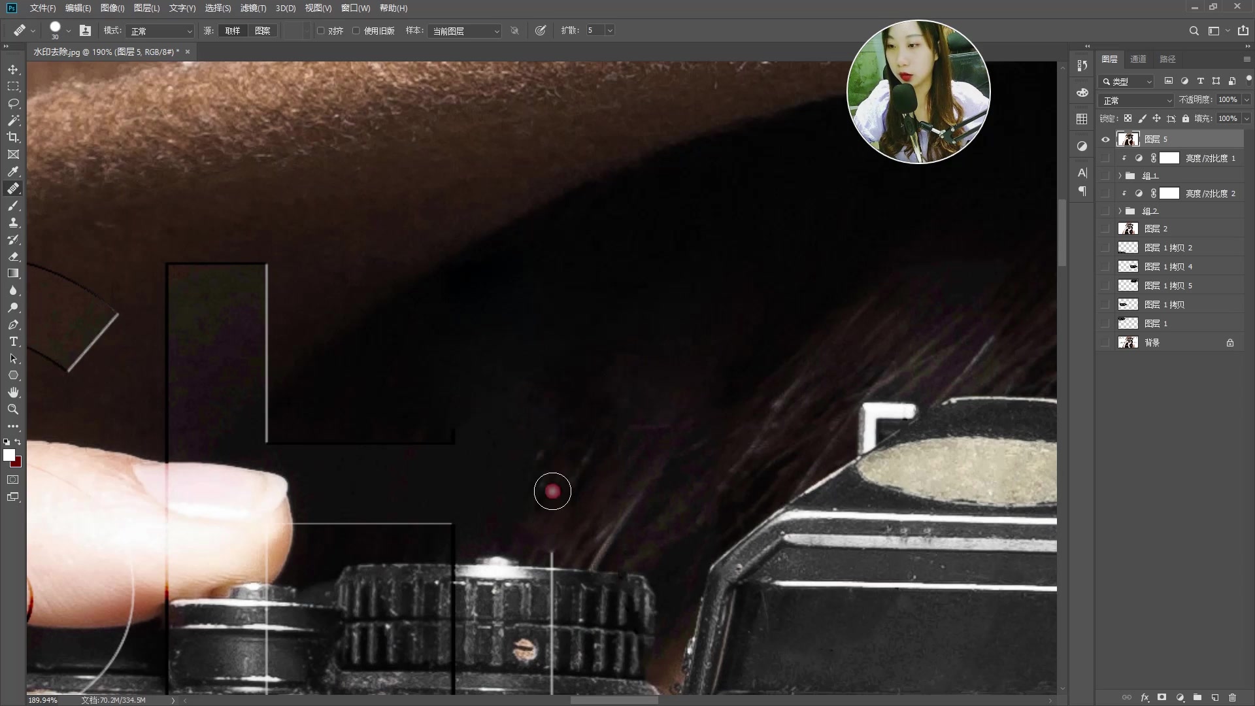Select the Ellipse shape tool
Viewport: 1255px width, 706px height.
pyautogui.click(x=13, y=375)
